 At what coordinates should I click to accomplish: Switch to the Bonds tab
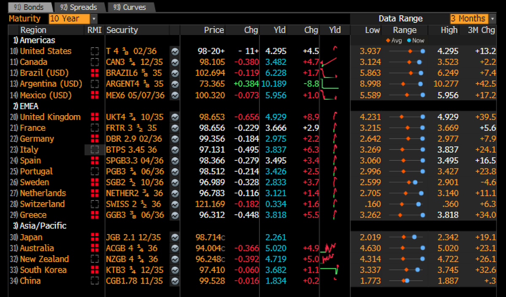tap(30, 7)
